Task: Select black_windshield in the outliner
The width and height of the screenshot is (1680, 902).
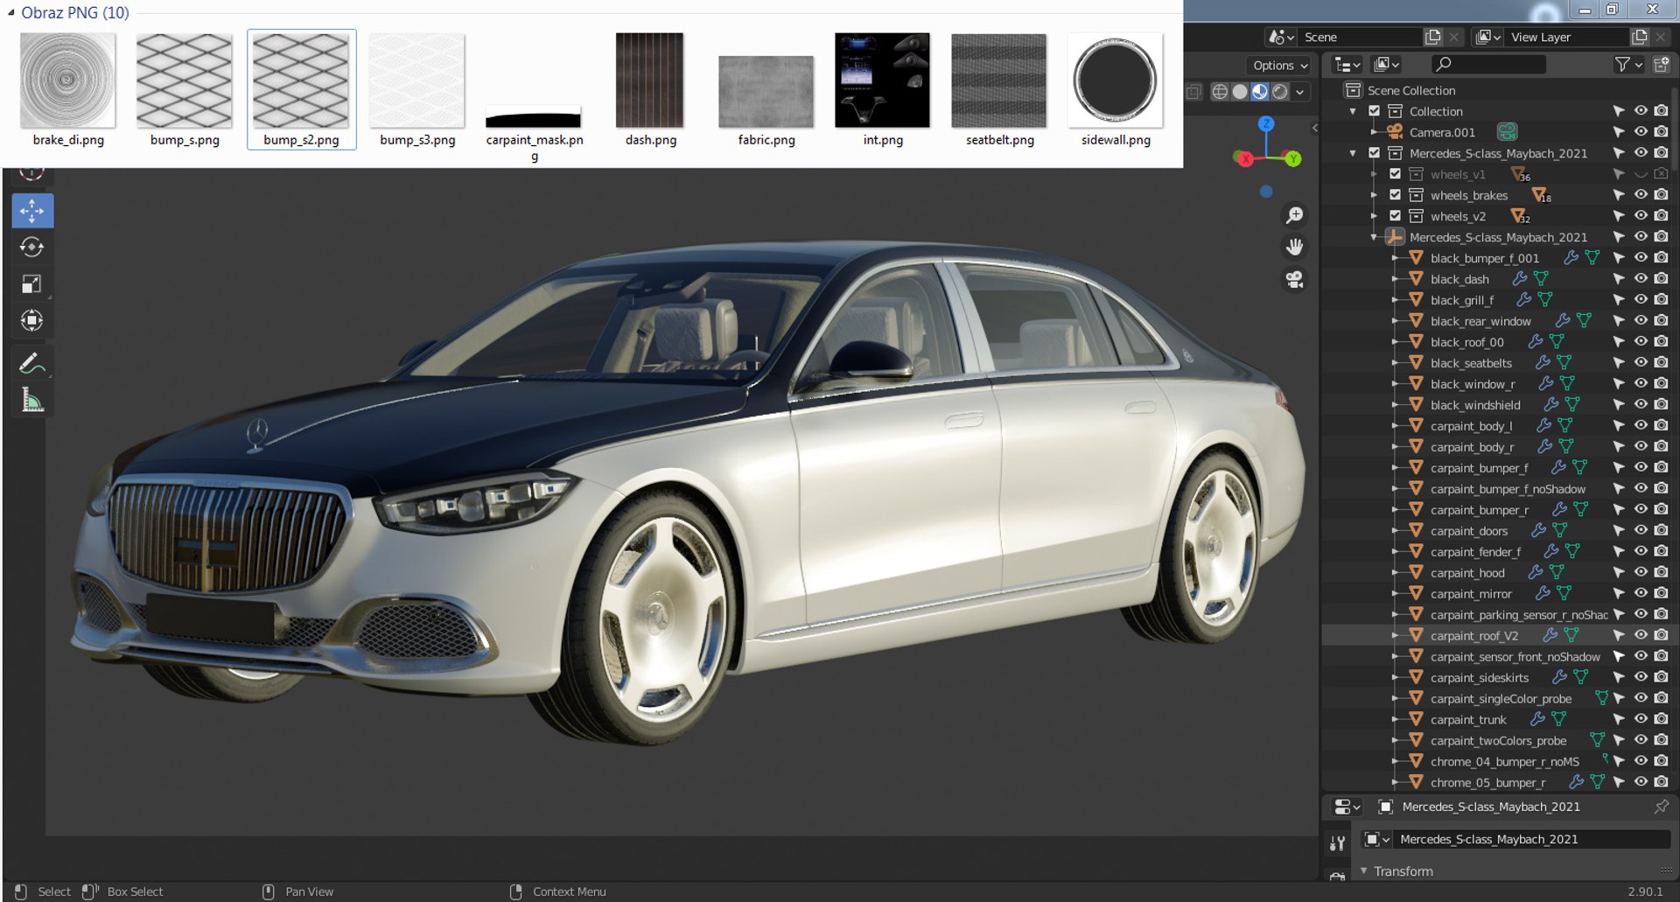Action: tap(1475, 405)
